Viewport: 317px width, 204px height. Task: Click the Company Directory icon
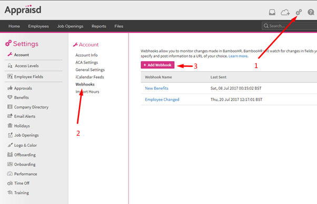click(x=10, y=106)
